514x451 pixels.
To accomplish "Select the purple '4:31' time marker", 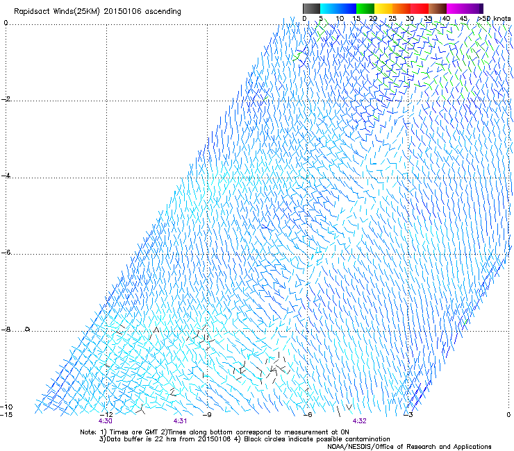I will point(181,421).
